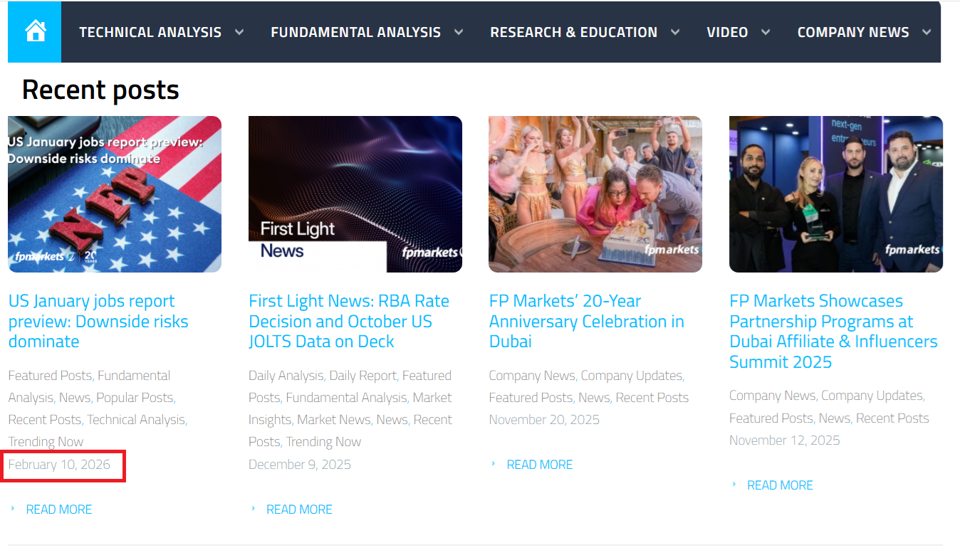Viewport: 960px width, 555px height.
Task: Click the 'Recent posts' heading
Action: tap(100, 90)
